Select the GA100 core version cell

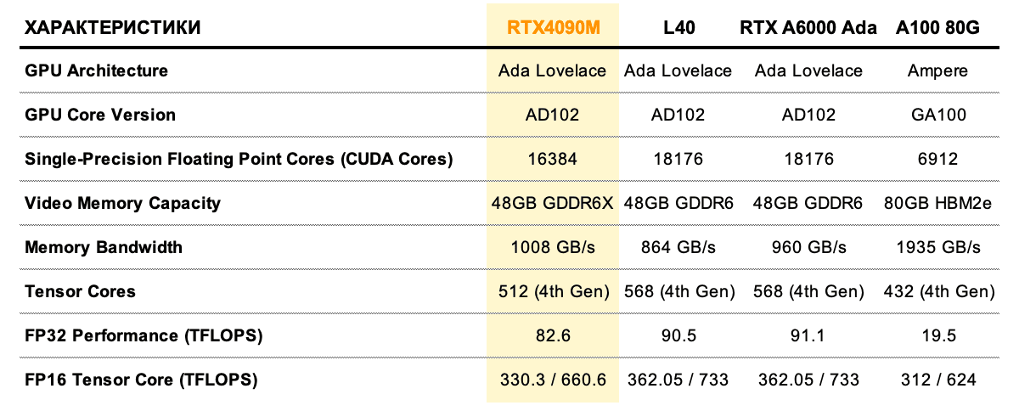[938, 115]
